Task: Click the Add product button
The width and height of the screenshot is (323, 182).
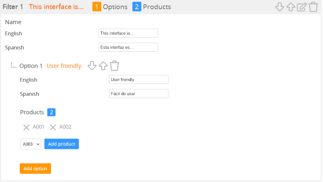Action: click(x=61, y=144)
